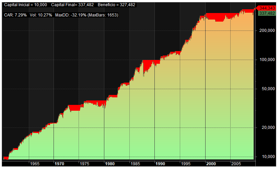Click the 1975 x-axis label
Screen dimensions: 279x169
pyautogui.click(x=84, y=164)
